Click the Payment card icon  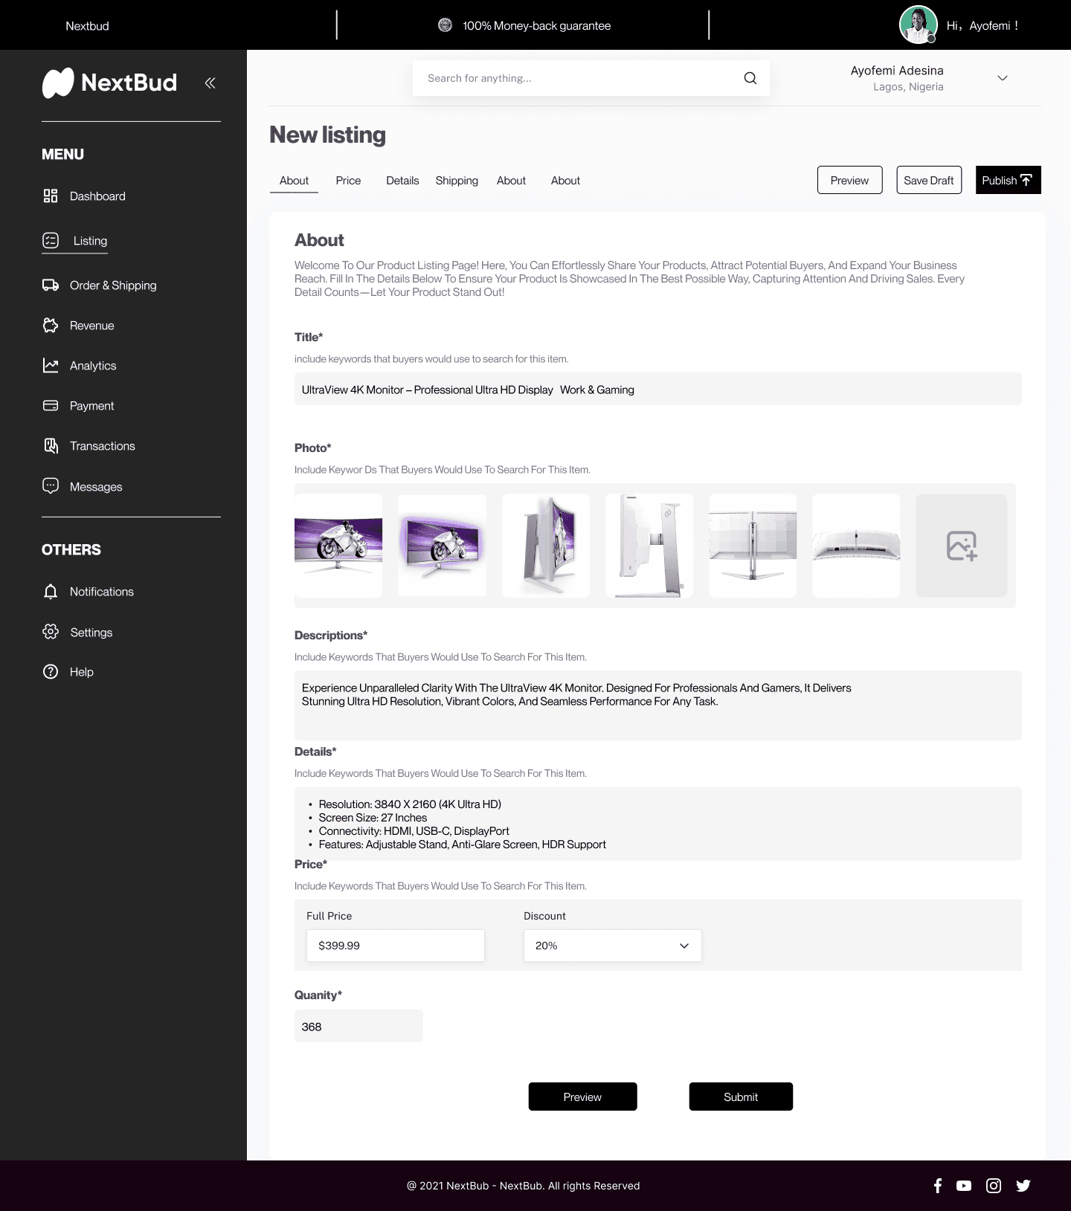[x=51, y=405]
